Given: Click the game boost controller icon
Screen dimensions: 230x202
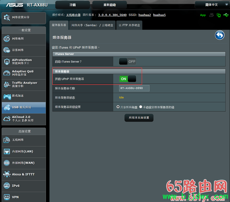Looking at the screenshot, I should (x=7, y=97).
